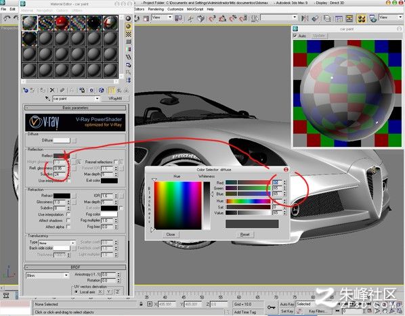Open named selection sets dropdown

pyautogui.click(x=279, y=18)
